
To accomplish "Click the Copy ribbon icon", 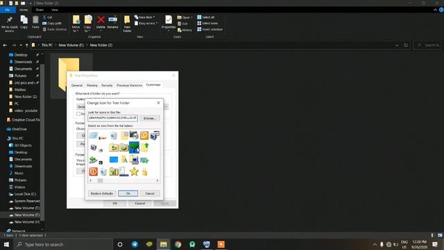I will tap(24, 22).
